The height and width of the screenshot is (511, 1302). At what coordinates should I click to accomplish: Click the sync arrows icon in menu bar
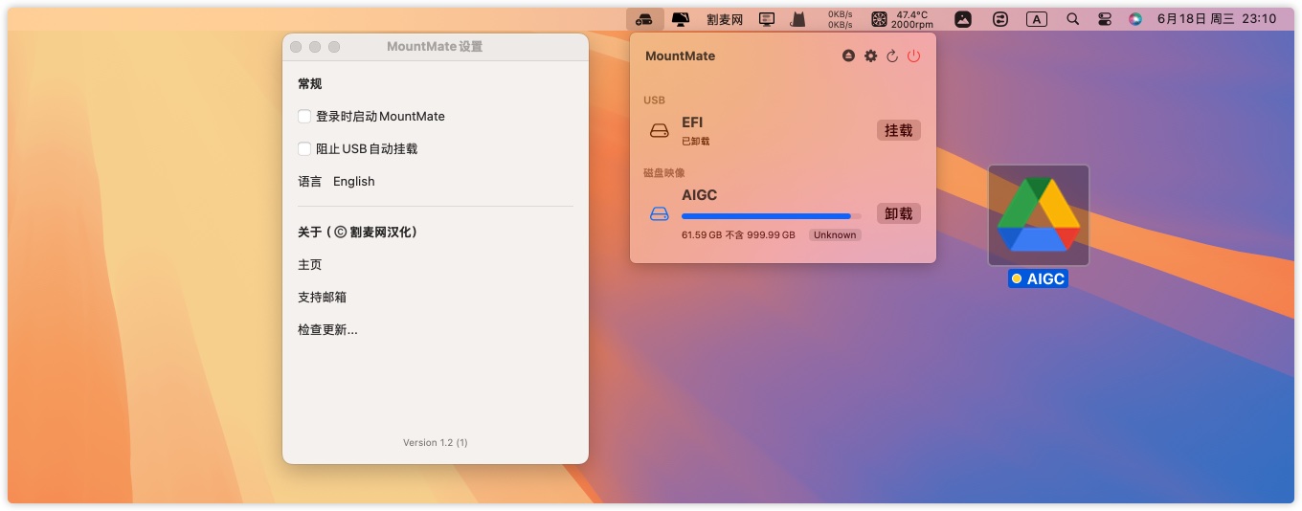pyautogui.click(x=1000, y=19)
